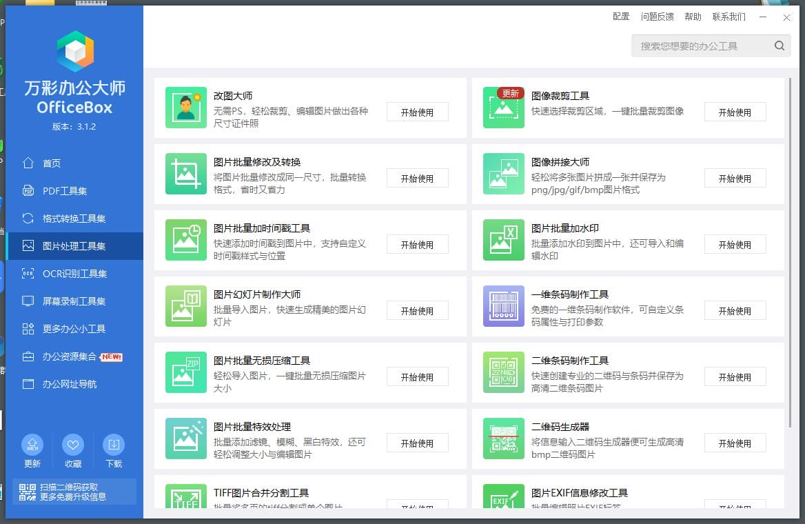Open 屏幕录制工具集 section

point(75,301)
